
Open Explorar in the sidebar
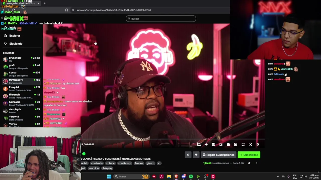coord(15,36)
